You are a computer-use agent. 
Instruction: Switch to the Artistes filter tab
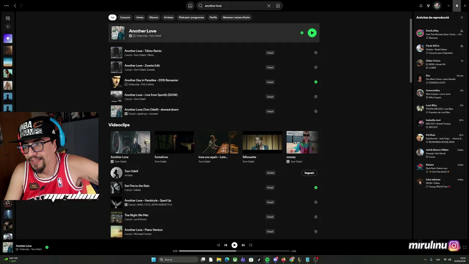tap(169, 18)
